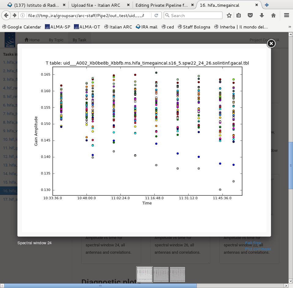The width and height of the screenshot is (293, 288).
Task: Save page to Pocket icon
Action: pyautogui.click(x=250, y=15)
